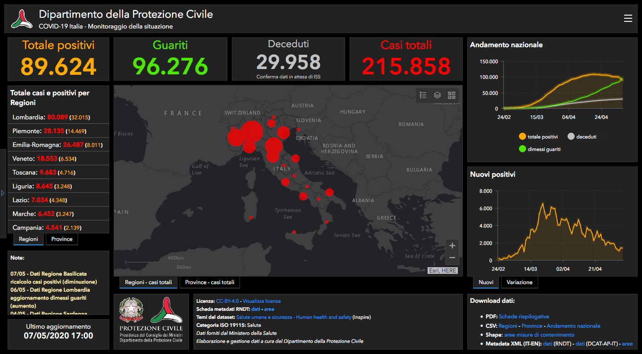
Task: Download the Andamento nazionale CSV
Action: pos(573,326)
